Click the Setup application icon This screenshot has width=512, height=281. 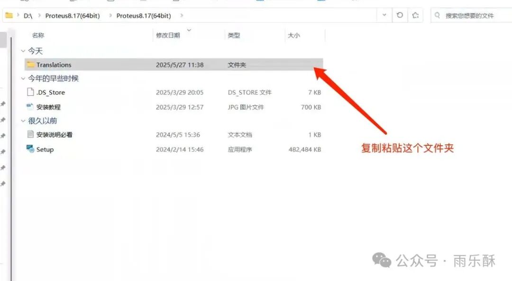pyautogui.click(x=31, y=149)
